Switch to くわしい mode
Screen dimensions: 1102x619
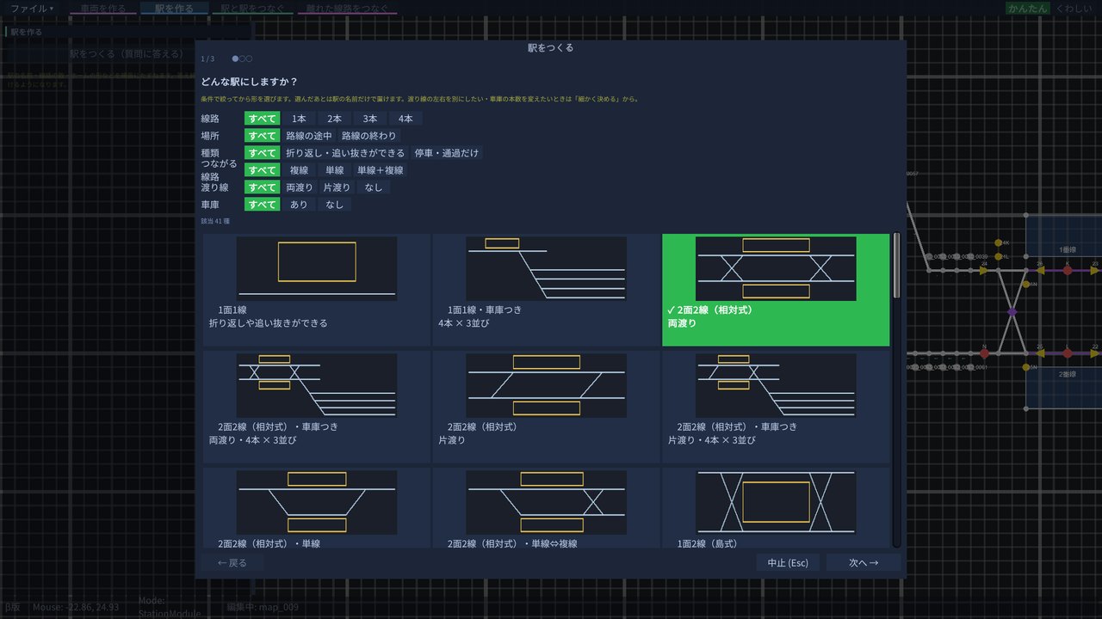point(1074,8)
